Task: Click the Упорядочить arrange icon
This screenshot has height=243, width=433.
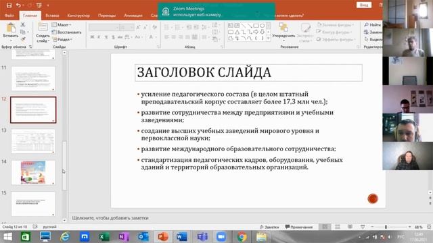Action: click(x=283, y=28)
